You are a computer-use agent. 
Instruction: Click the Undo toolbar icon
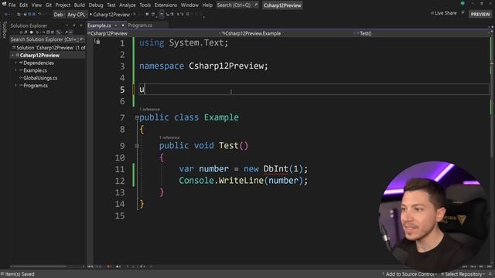coord(40,15)
